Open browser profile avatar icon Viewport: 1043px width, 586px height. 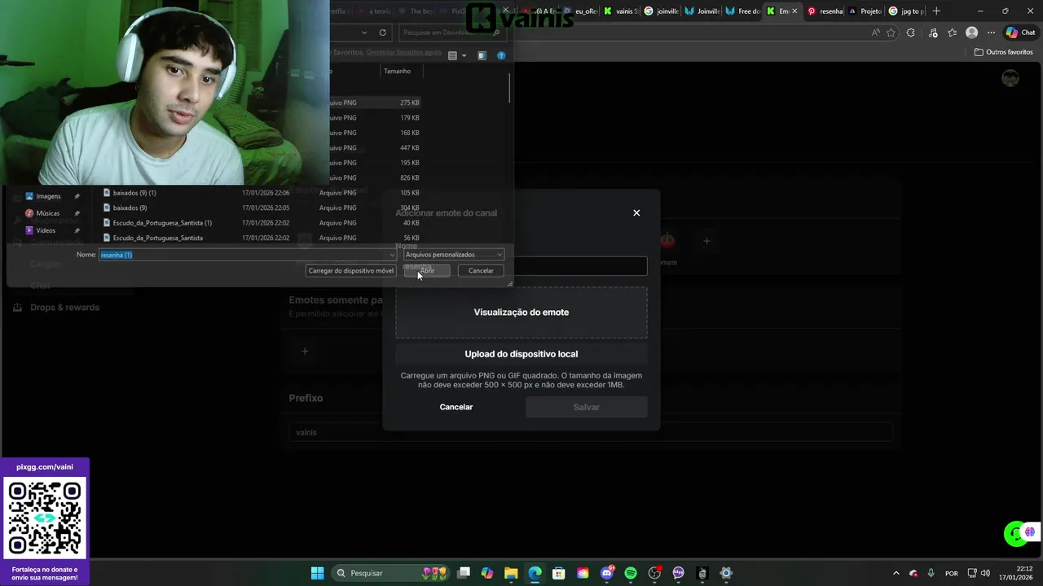coord(971,33)
